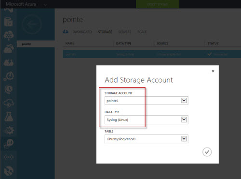Open the Microsoft Azure header chevron menu

pos(45,5)
